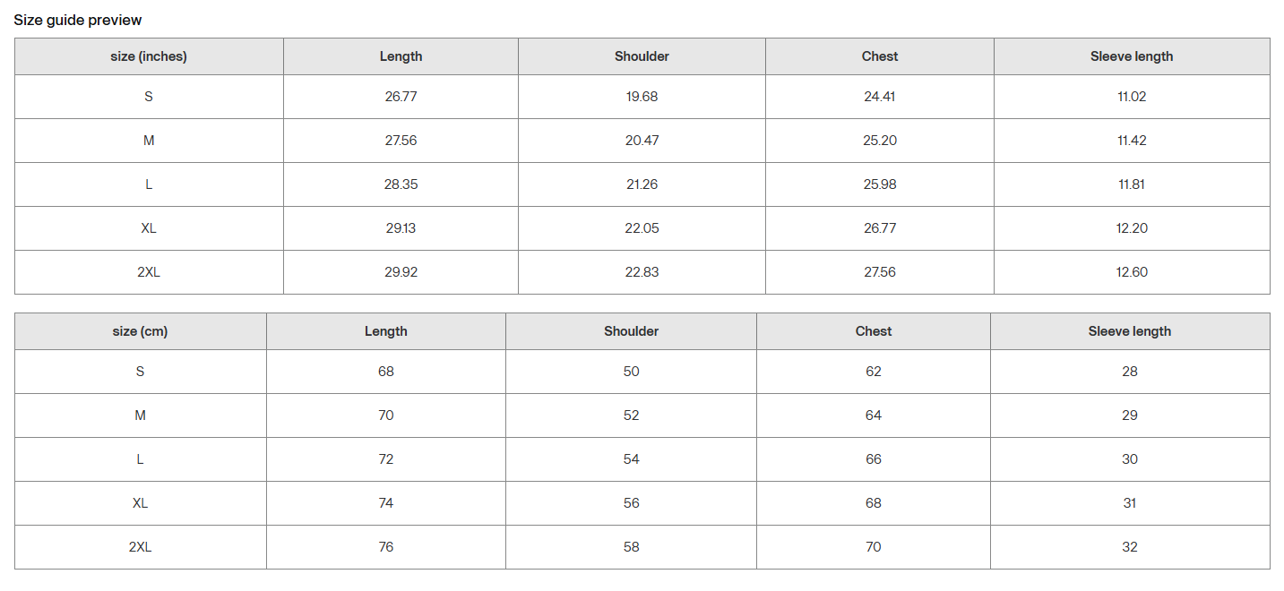The image size is (1284, 591).
Task: Click the 58 shoulder value for 2XL
Action: [632, 547]
